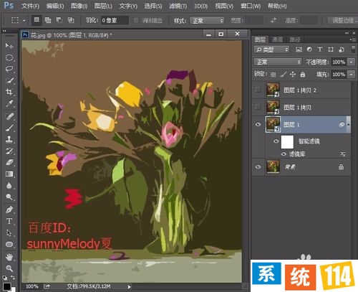
Task: Filter layers by smart object icon
Action: pos(342,50)
